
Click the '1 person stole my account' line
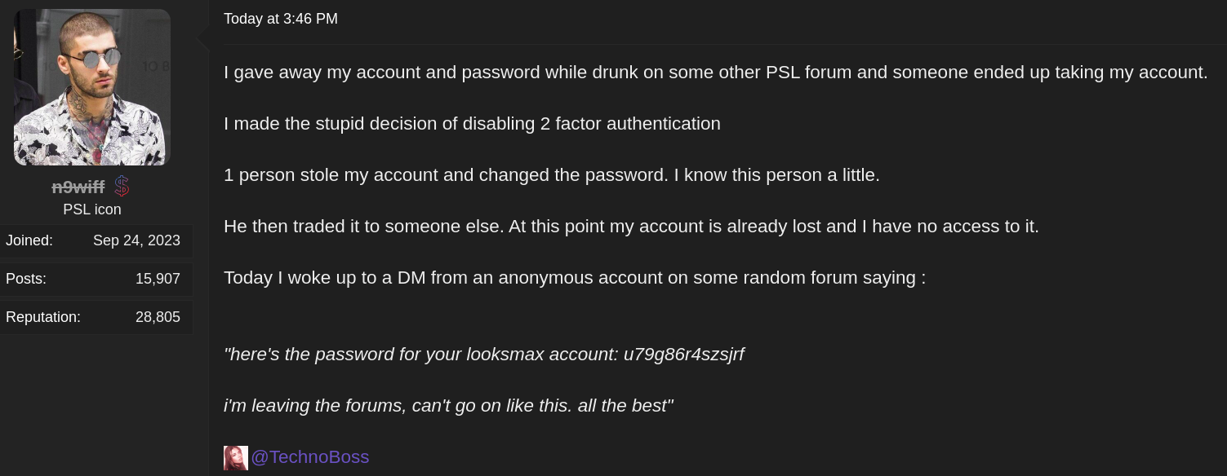[551, 175]
